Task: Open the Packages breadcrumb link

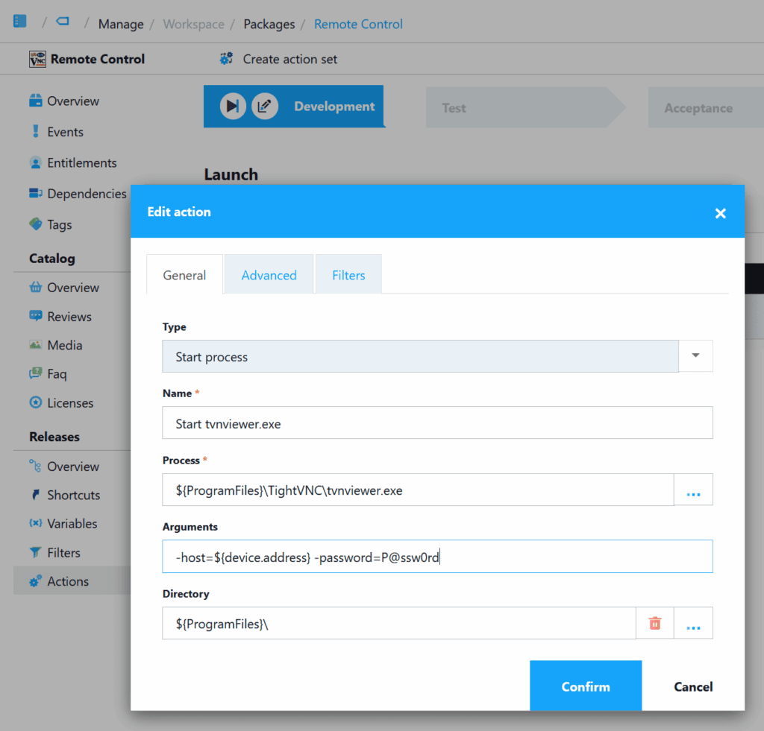Action: tap(269, 24)
